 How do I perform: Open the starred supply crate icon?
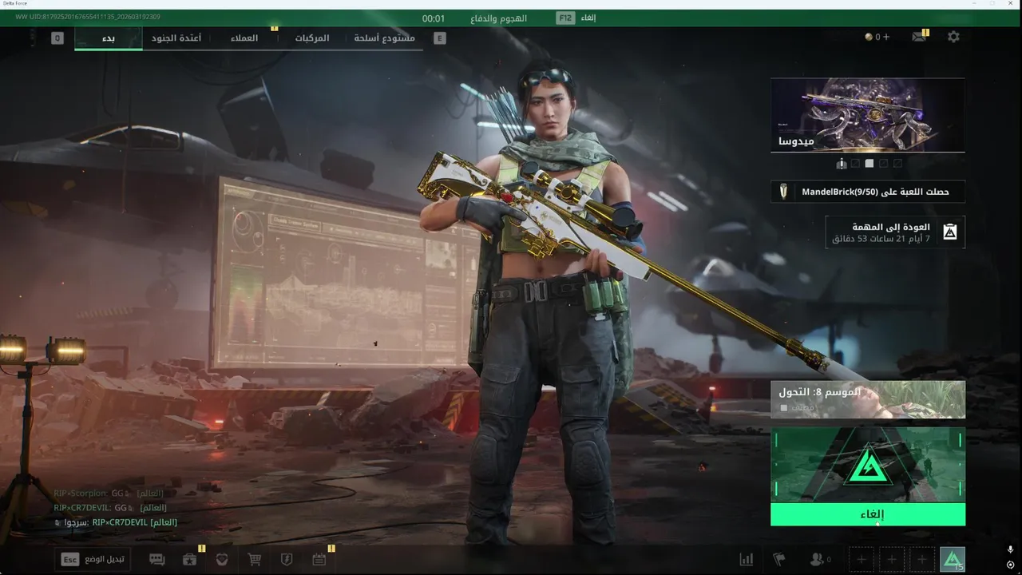[x=189, y=560]
